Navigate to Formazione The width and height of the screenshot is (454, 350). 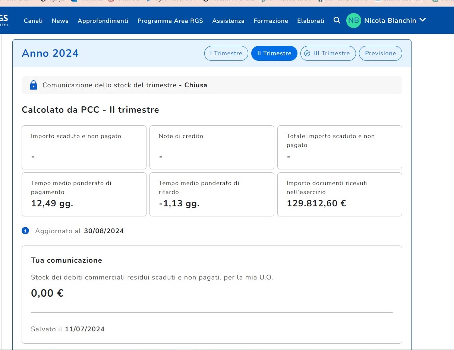pos(271,21)
